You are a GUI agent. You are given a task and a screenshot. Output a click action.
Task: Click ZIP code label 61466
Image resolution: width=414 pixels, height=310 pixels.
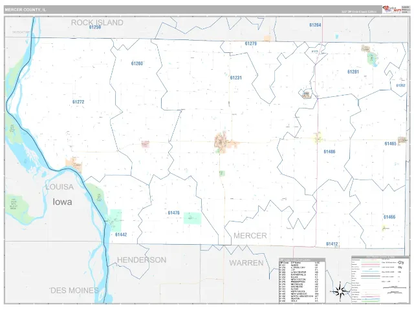click(x=389, y=217)
